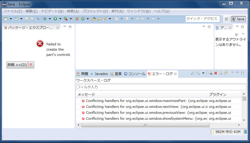This screenshot has width=250, height=143.
Task: Open the Debug dropdown arrow
Action: tap(50, 19)
